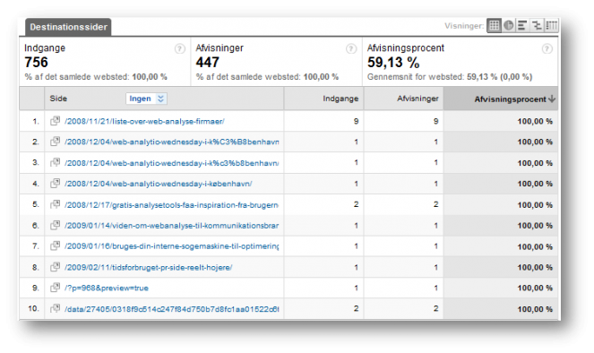Open viden-om-webanalyse-til-kommunikationsbranchen link
The height and width of the screenshot is (353, 594).
171,226
